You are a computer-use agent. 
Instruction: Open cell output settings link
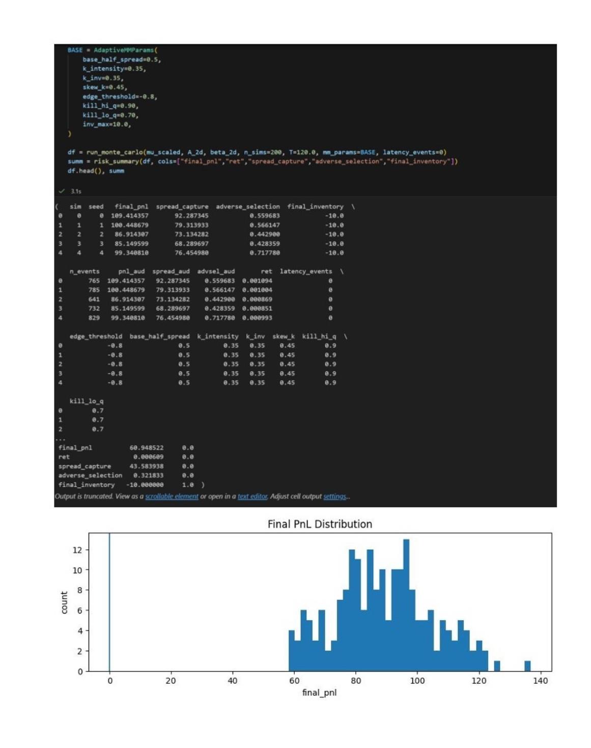tap(335, 496)
